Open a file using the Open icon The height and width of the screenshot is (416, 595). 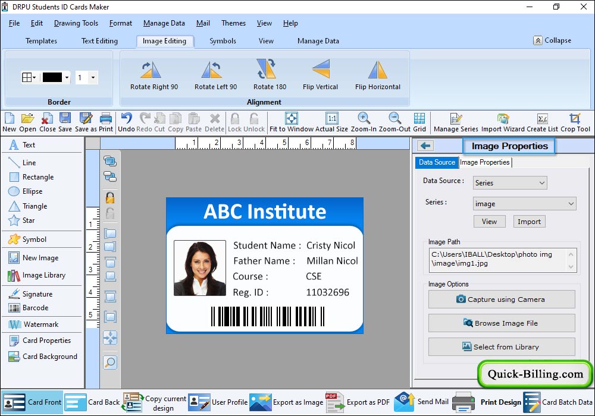coord(28,122)
